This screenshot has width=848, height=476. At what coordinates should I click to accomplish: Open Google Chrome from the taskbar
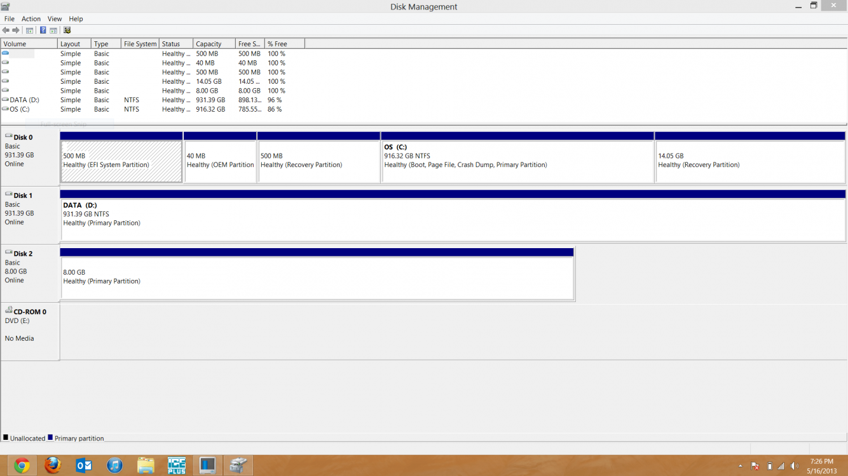click(x=22, y=465)
